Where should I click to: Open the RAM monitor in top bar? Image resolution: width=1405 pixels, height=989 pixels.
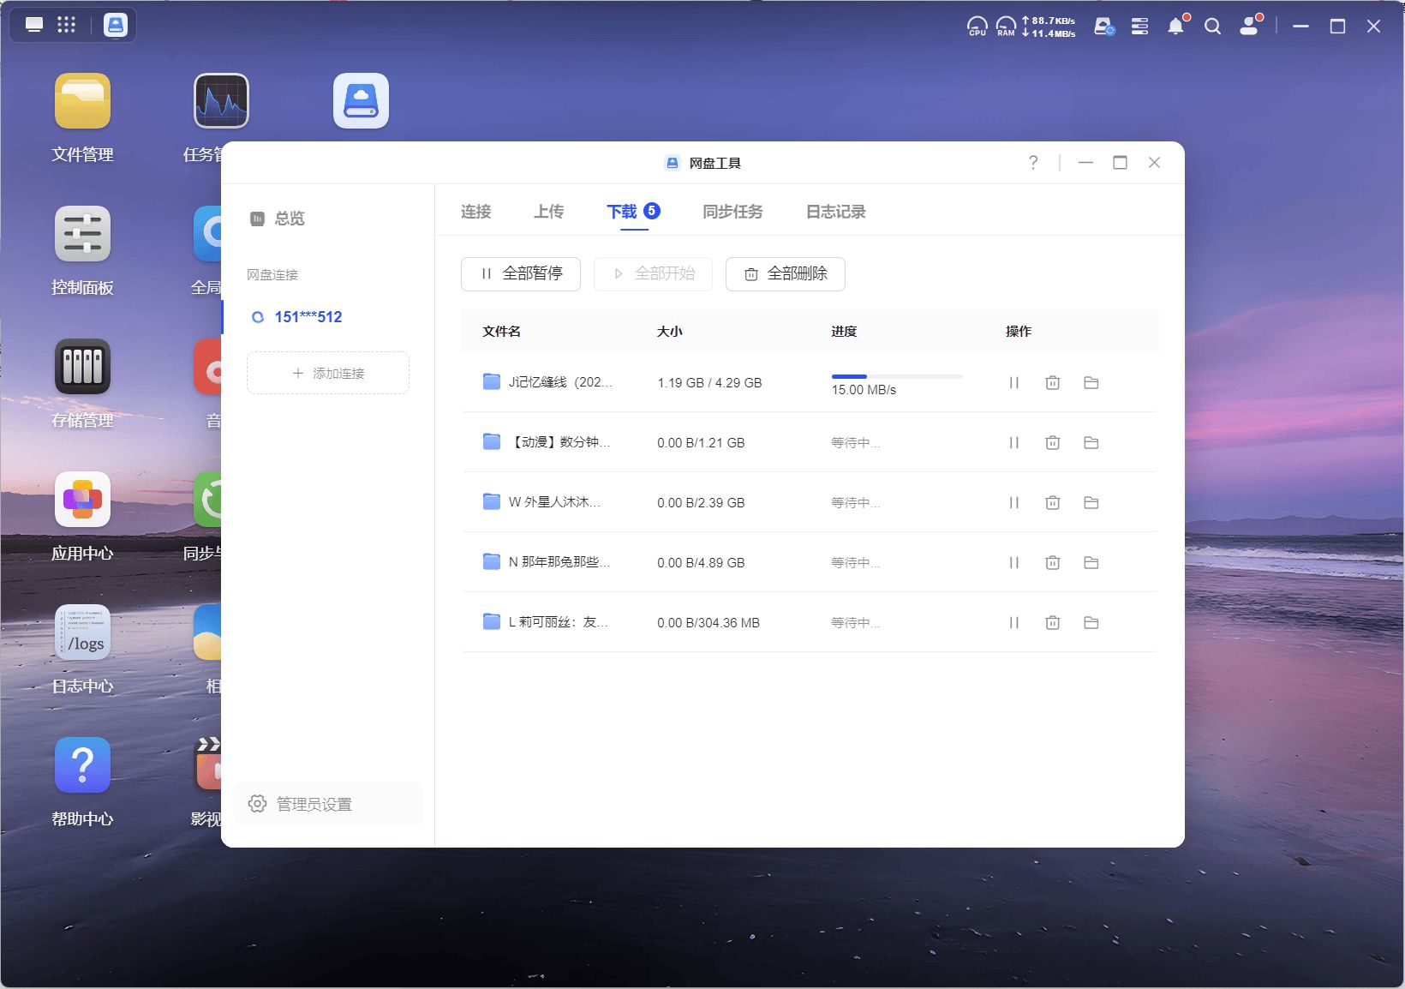point(1006,26)
